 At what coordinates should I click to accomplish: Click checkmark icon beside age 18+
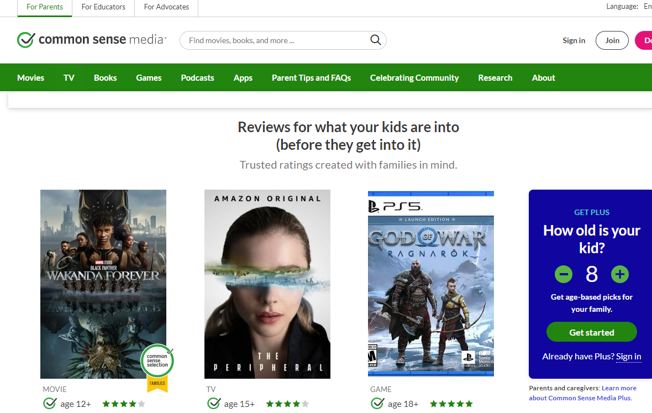tap(377, 404)
